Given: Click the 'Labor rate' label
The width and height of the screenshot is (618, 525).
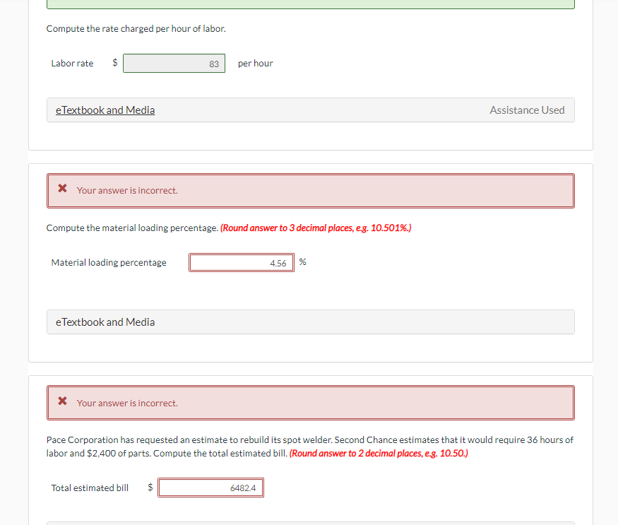Looking at the screenshot, I should 72,64.
